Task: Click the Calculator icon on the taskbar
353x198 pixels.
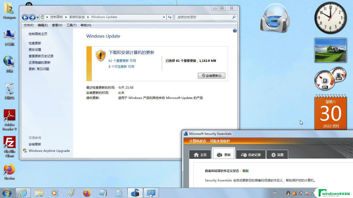Action: (x=119, y=193)
